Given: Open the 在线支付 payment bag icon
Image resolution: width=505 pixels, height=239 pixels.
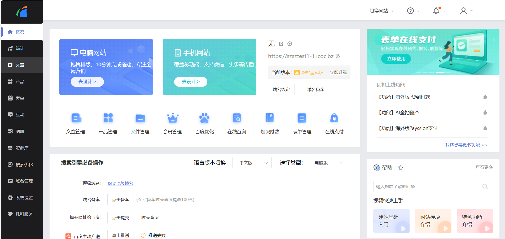Looking at the screenshot, I should 334,118.
